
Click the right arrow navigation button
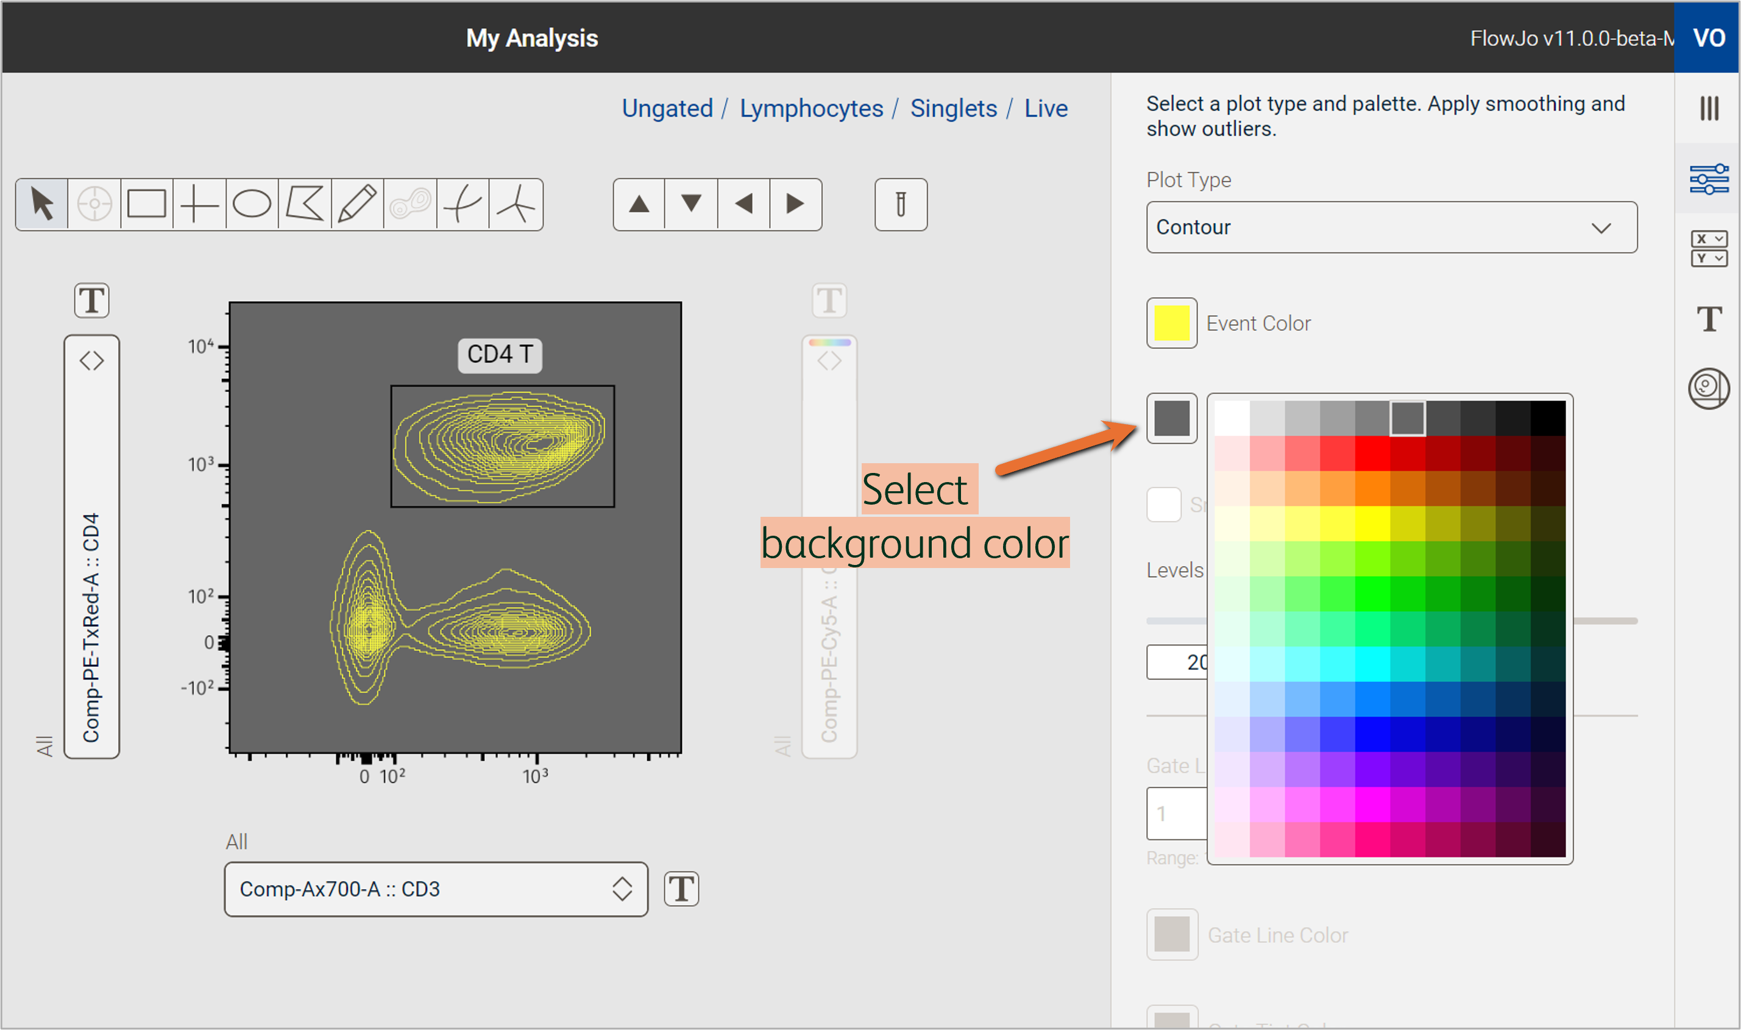pos(796,205)
